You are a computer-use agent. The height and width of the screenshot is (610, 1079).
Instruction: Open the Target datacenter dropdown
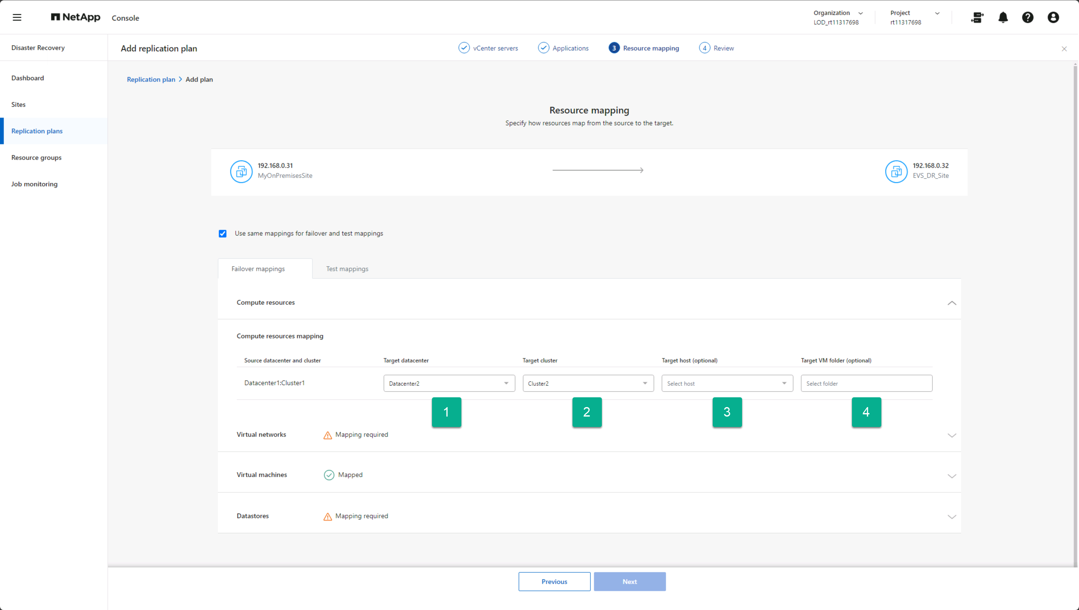coord(448,383)
